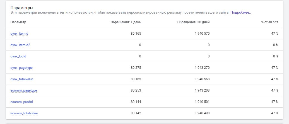Click 80 165 in the dynx_itemid row
The height and width of the screenshot is (124, 289).
136,34
